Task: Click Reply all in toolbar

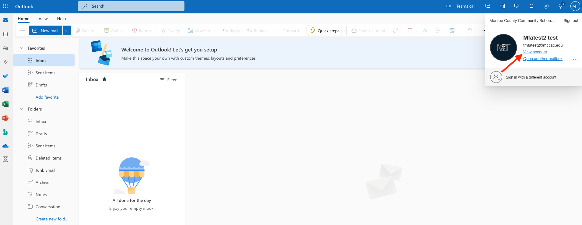Action: pyautogui.click(x=258, y=31)
